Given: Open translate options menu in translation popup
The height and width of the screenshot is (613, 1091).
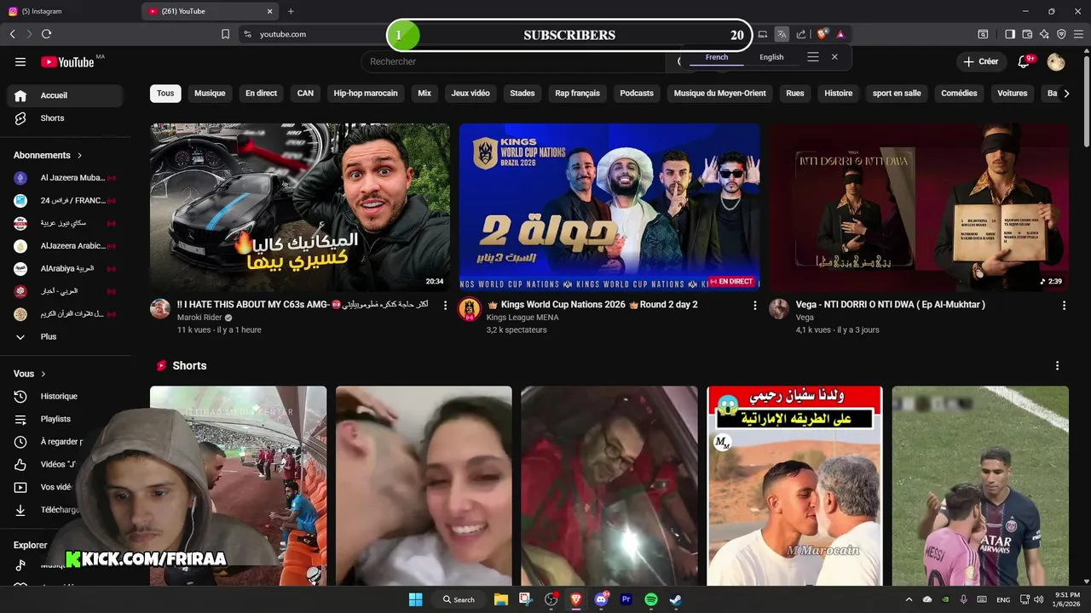Looking at the screenshot, I should click(x=812, y=57).
